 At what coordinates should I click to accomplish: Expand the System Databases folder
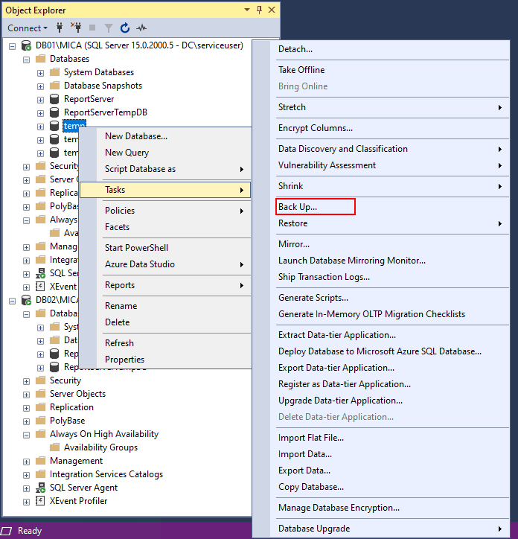pos(41,72)
